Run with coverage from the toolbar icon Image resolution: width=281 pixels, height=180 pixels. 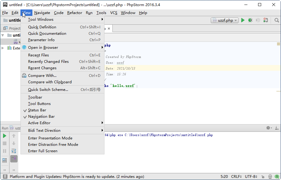tap(258, 20)
